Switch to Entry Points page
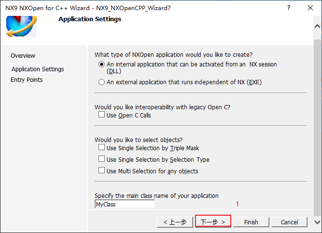322x233 pixels. click(x=27, y=79)
